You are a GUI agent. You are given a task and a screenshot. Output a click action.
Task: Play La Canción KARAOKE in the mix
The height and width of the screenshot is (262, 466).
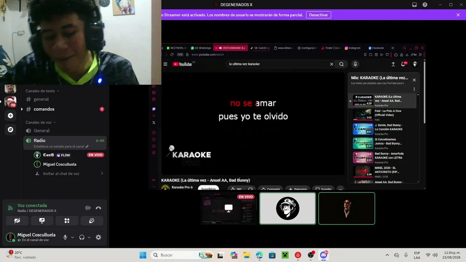(x=383, y=129)
